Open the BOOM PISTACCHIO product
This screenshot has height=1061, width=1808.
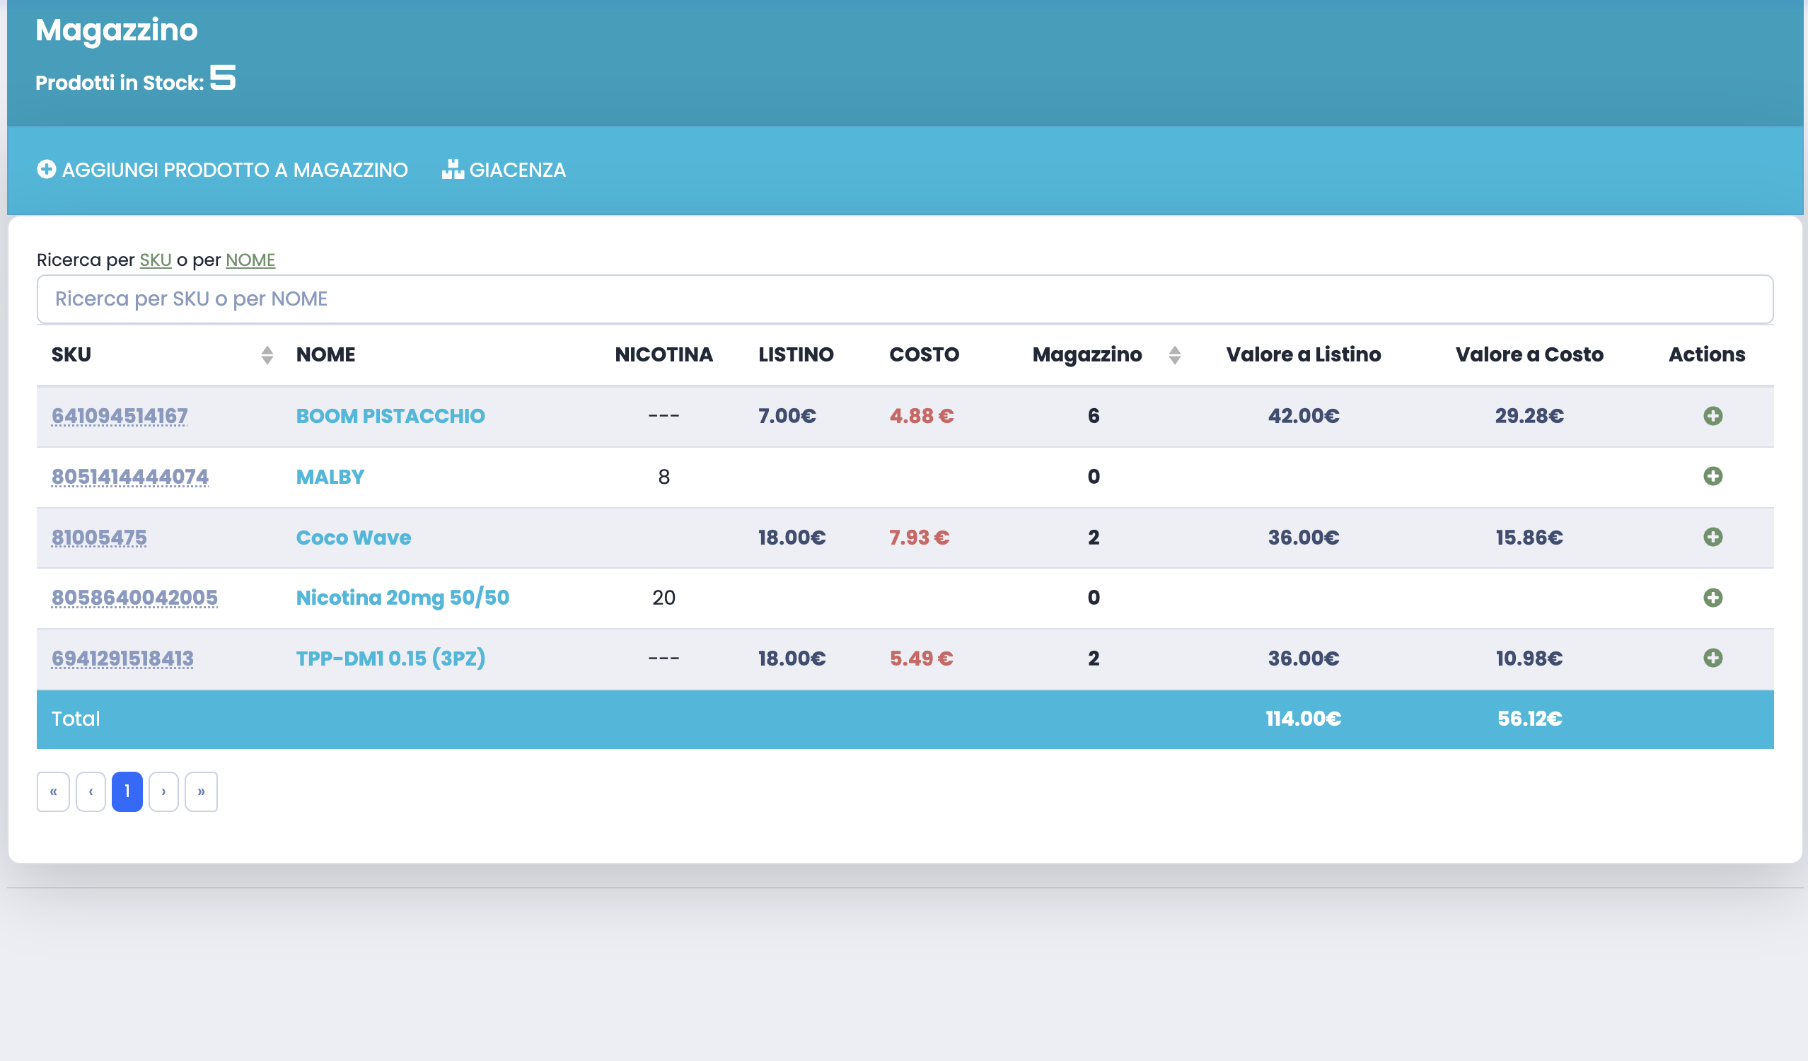[x=390, y=416]
